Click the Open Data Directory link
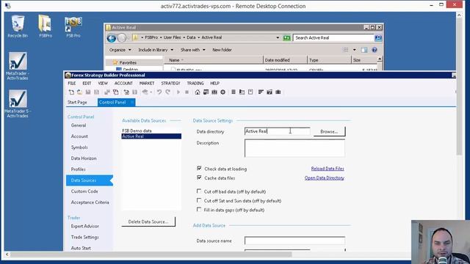The height and width of the screenshot is (264, 470). coord(325,177)
